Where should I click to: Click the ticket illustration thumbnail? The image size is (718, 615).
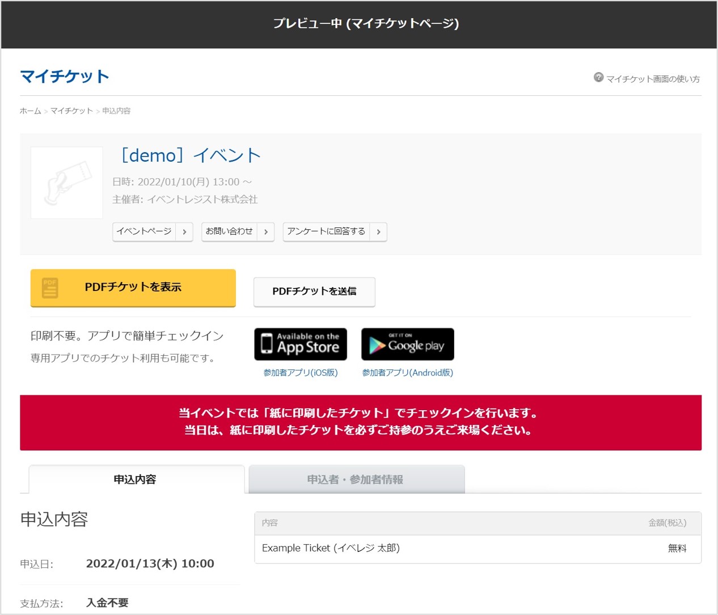(x=66, y=182)
